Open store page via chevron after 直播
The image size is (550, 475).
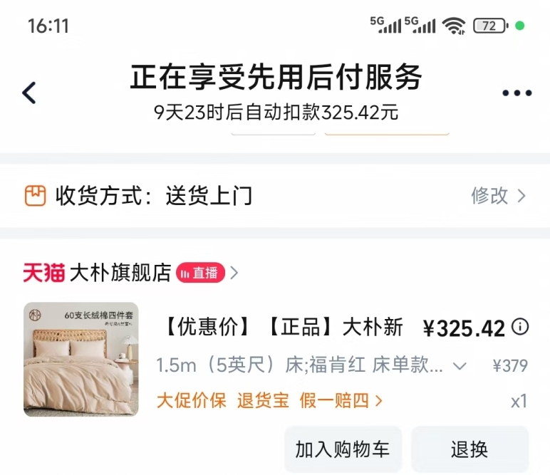click(x=234, y=272)
